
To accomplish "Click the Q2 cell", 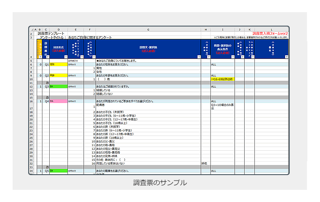I will point(47,75).
